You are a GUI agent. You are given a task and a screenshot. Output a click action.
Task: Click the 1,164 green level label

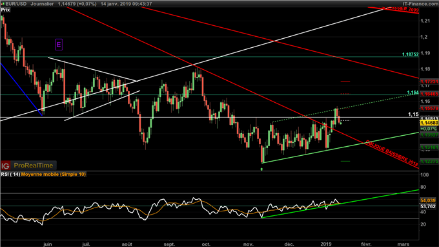413,92
